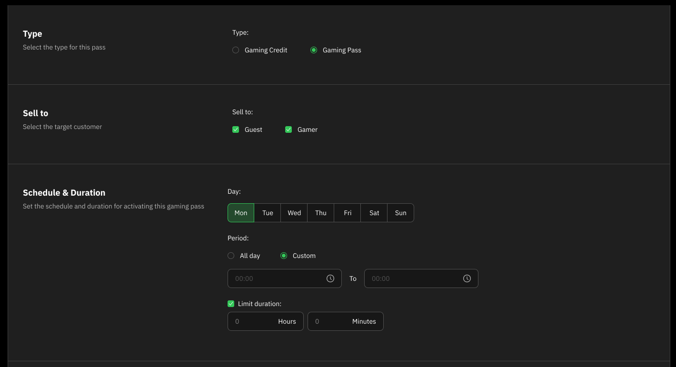Click the 'Day:' label

coord(234,191)
